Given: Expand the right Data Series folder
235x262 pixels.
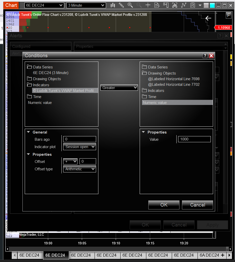Looking at the screenshot, I should point(145,67).
